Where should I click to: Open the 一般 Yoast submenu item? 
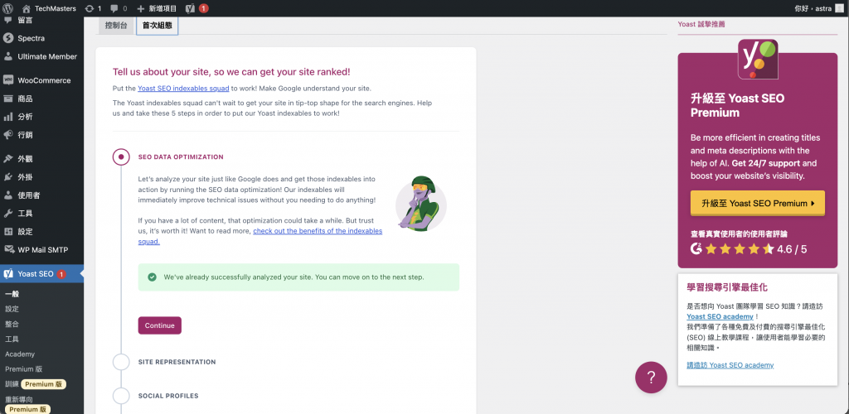tap(12, 294)
